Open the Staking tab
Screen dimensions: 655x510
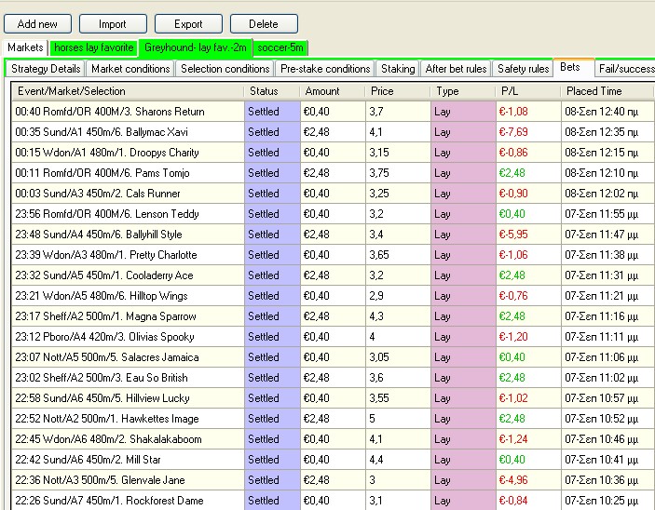pyautogui.click(x=398, y=69)
